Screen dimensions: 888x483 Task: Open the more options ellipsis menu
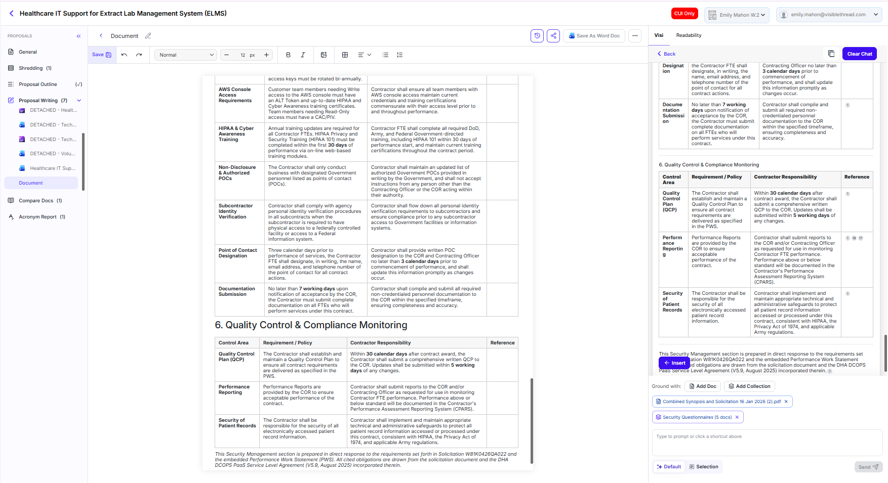pos(635,36)
